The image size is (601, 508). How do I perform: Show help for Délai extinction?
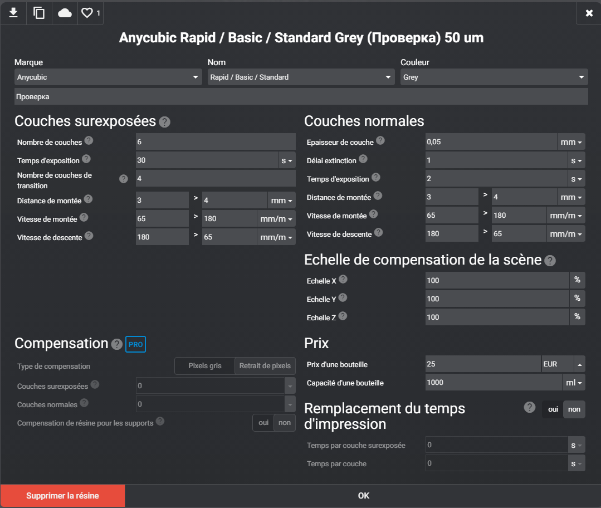(363, 159)
